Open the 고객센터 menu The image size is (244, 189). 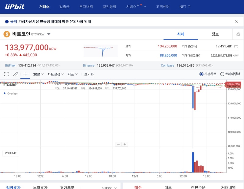[x=163, y=6]
